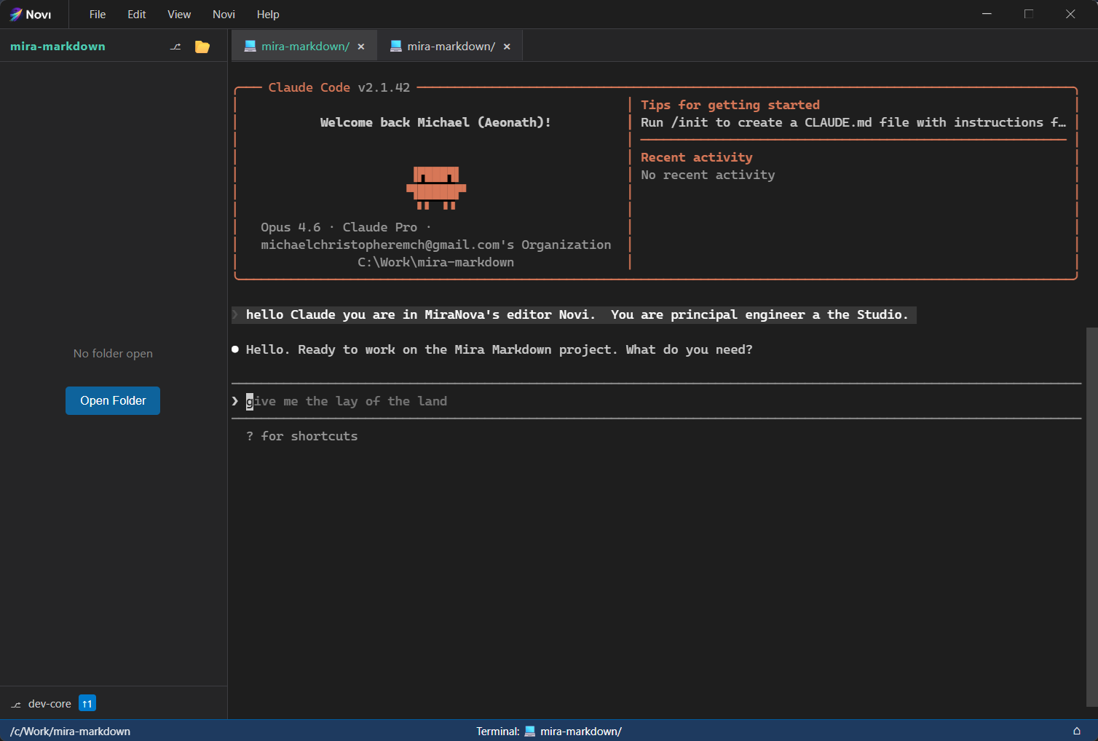1098x741 pixels.
Task: Open the File menu
Action: click(97, 14)
